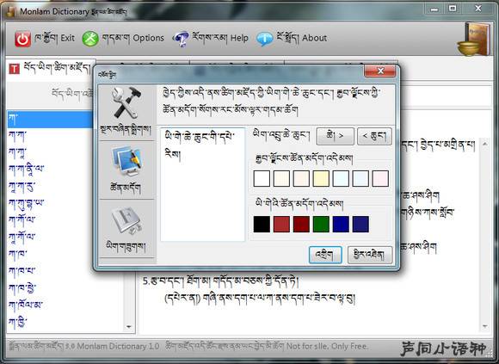
Task: Click definition pane scrollbar up arrow
Action: (484, 144)
